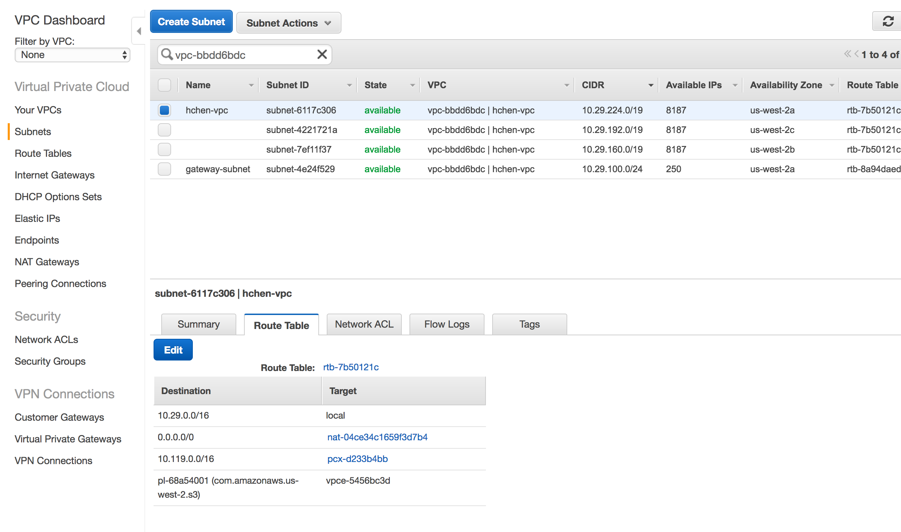Click the Name column sort arrow
901x532 pixels.
(251, 85)
